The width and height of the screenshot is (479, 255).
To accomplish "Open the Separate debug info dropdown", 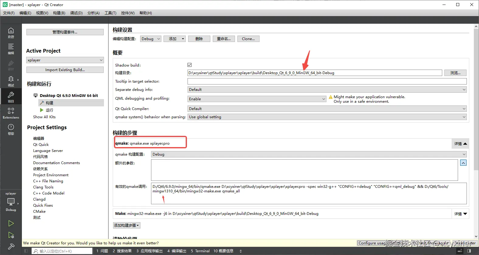I will [x=327, y=90].
